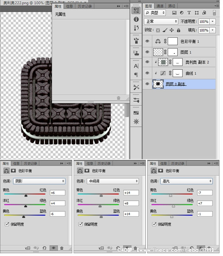Lock position move icon
This screenshot has width=223, height=256.
click(x=172, y=30)
